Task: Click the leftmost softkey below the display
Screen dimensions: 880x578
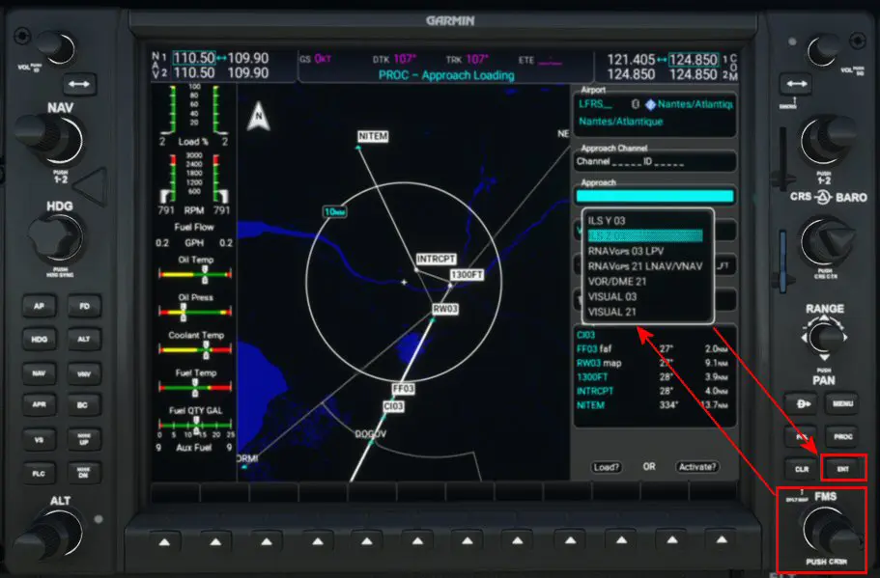Action: (x=164, y=541)
